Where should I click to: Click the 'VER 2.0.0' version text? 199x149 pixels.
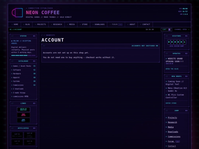point(184,14)
